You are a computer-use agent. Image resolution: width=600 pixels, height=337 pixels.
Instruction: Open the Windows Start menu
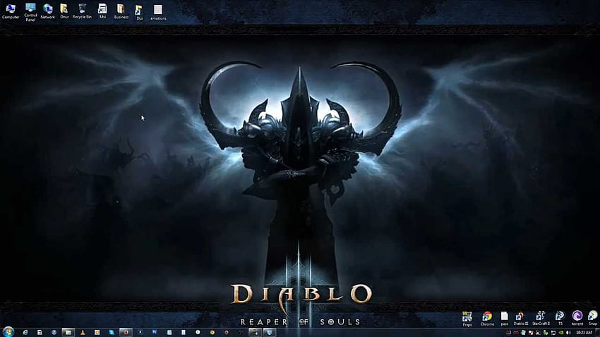click(8, 331)
